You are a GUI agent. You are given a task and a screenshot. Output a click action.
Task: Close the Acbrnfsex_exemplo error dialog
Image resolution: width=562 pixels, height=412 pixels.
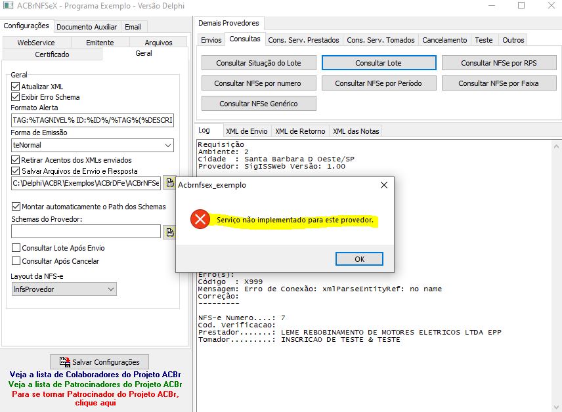(384, 185)
